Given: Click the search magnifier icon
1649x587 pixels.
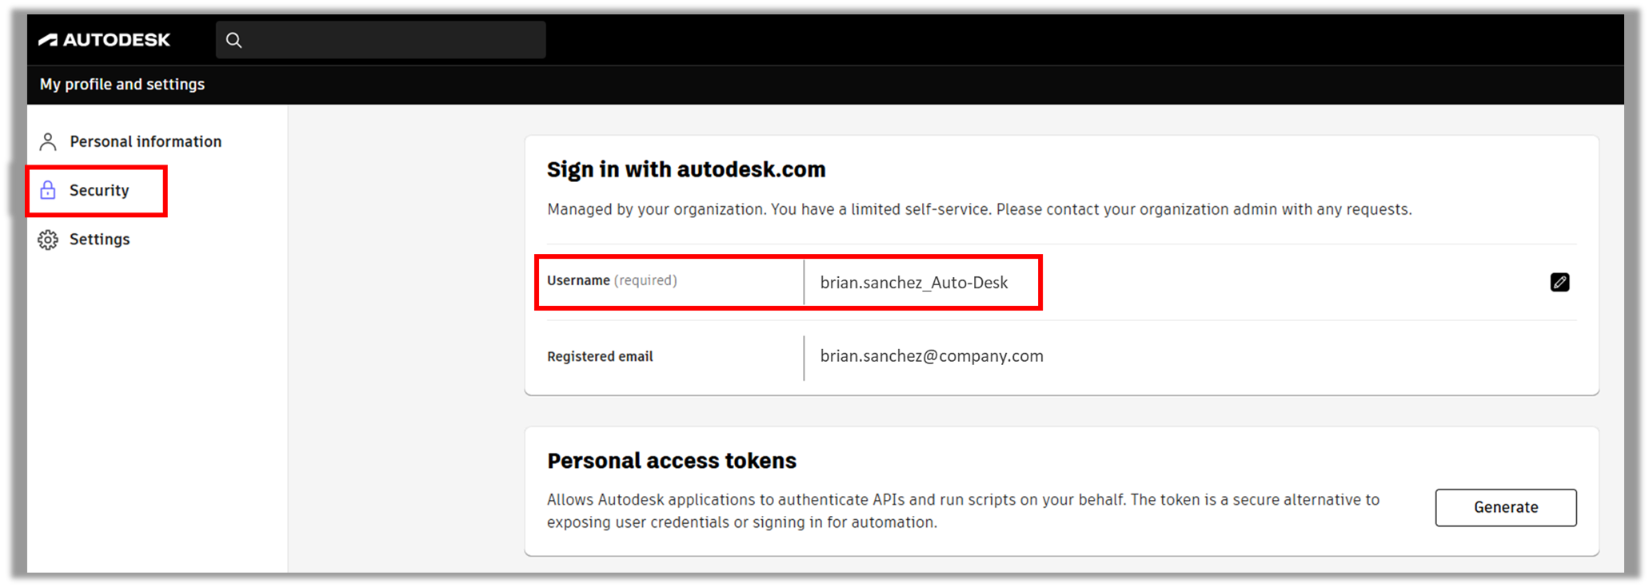Looking at the screenshot, I should [234, 39].
